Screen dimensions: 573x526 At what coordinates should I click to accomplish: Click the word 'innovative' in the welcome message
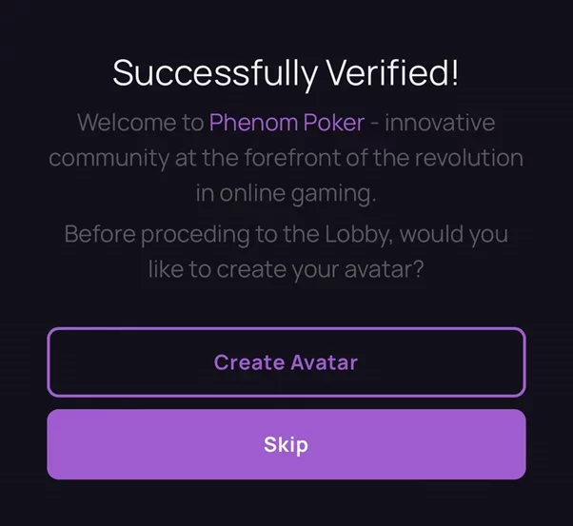(440, 123)
